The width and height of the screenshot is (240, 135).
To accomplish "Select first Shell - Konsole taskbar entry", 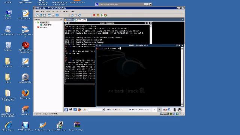I will point(114,109).
